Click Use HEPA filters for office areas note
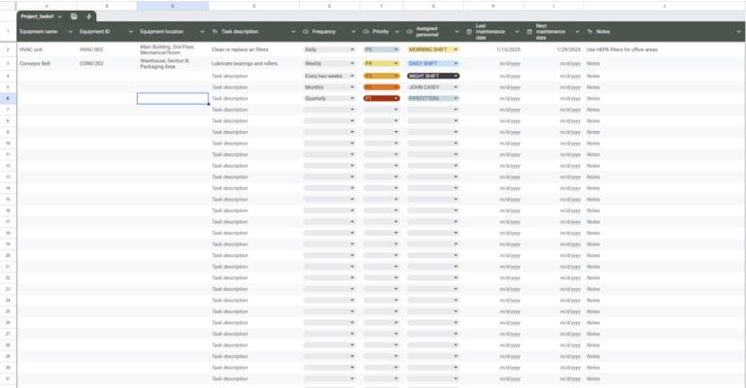The height and width of the screenshot is (388, 746). click(623, 49)
